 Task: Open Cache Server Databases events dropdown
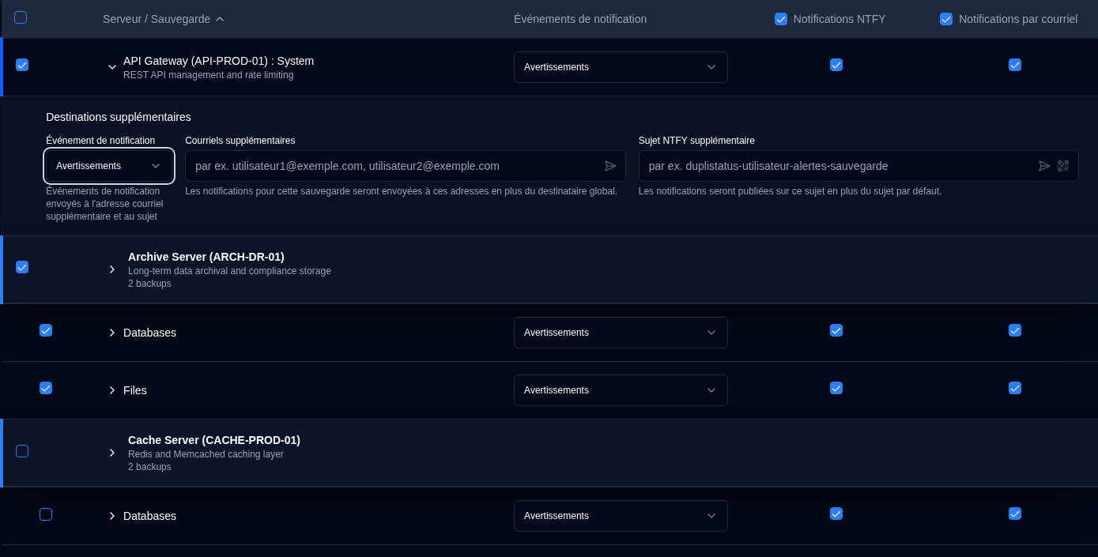[x=621, y=516]
